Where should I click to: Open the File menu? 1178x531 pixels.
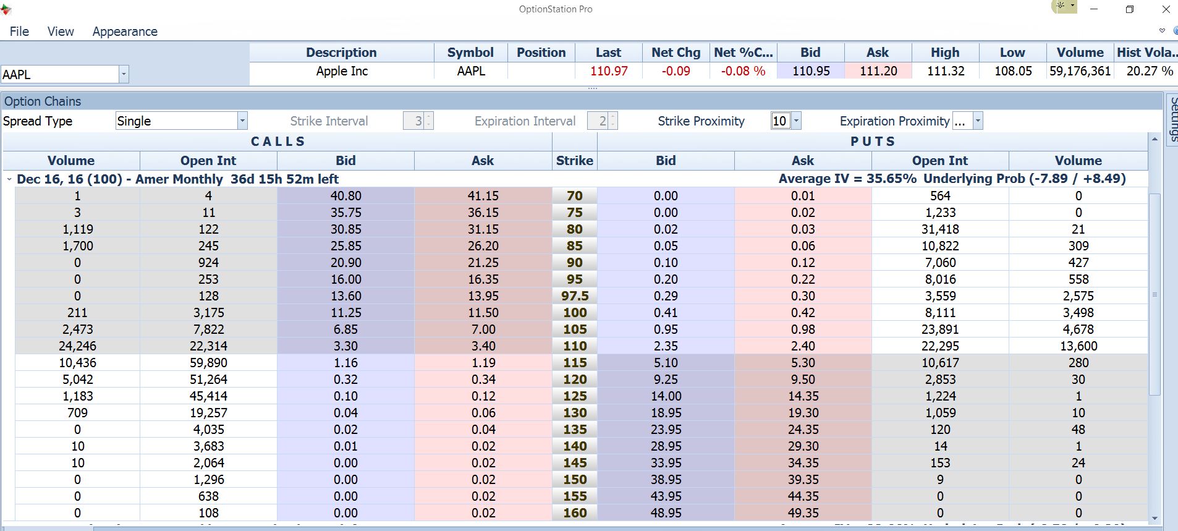[19, 32]
